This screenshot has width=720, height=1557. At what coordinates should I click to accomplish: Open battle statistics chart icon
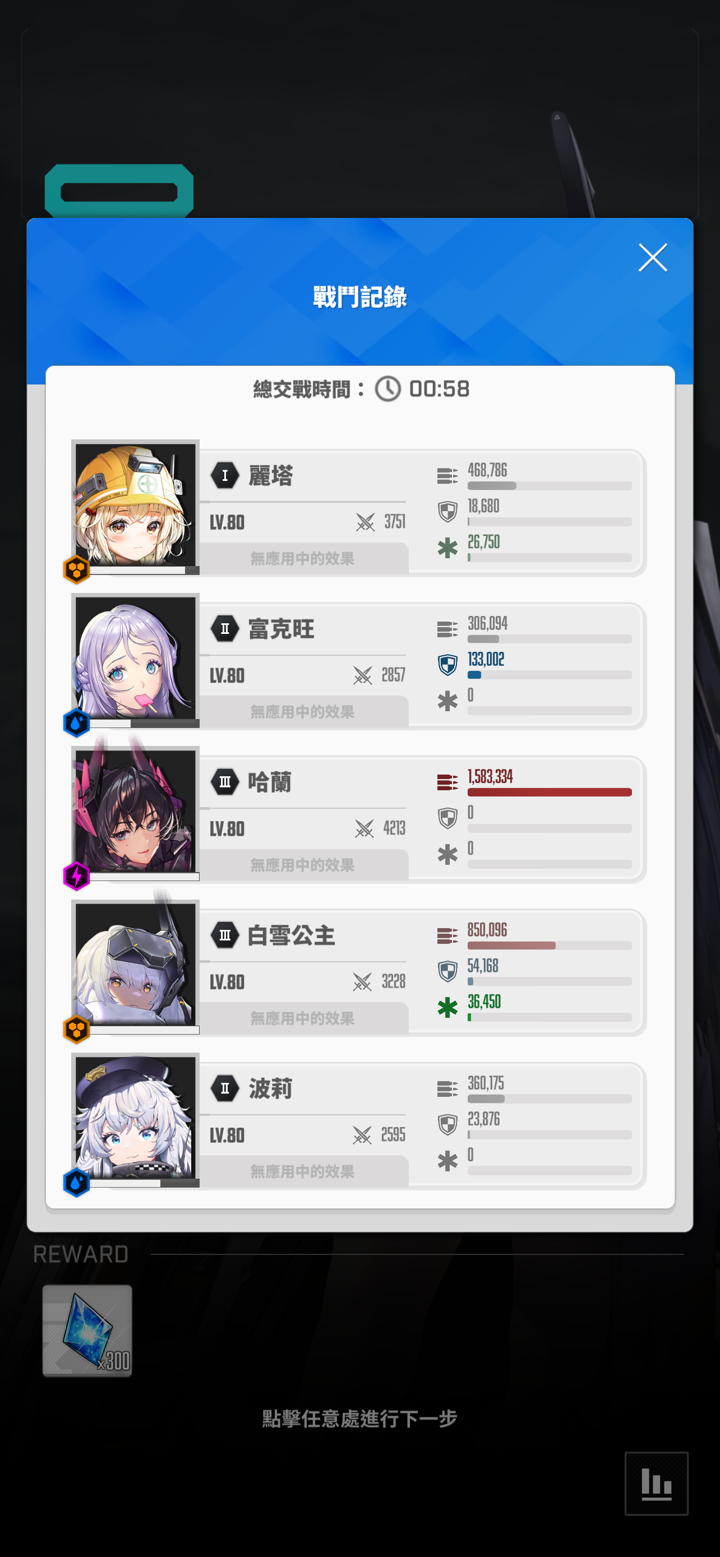point(656,1483)
